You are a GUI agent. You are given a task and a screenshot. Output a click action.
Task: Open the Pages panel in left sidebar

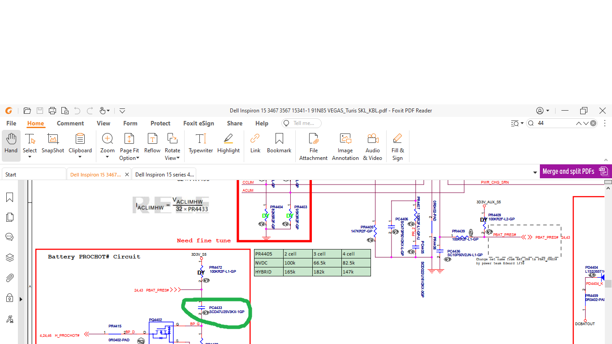click(9, 217)
